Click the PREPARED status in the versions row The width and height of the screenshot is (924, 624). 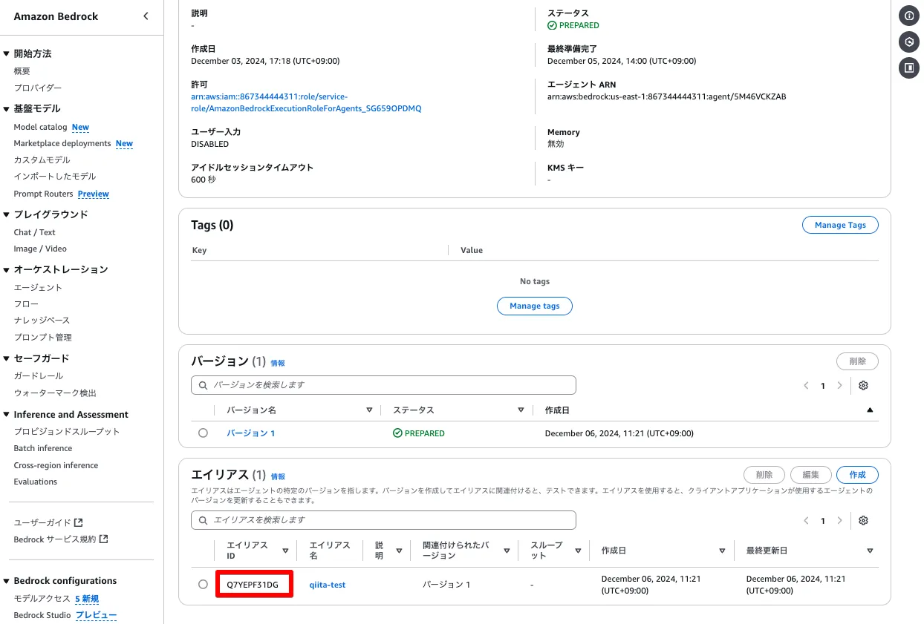click(419, 433)
